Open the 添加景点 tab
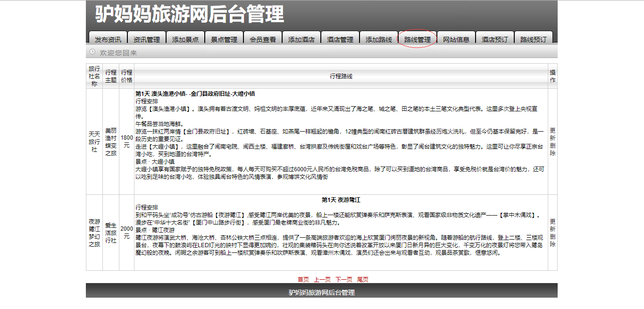The width and height of the screenshot is (644, 309). 185,38
